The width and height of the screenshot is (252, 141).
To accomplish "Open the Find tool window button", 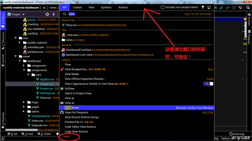I will tap(27, 134).
